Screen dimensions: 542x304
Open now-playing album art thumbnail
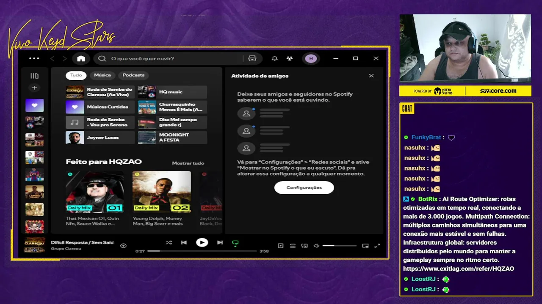(34, 245)
